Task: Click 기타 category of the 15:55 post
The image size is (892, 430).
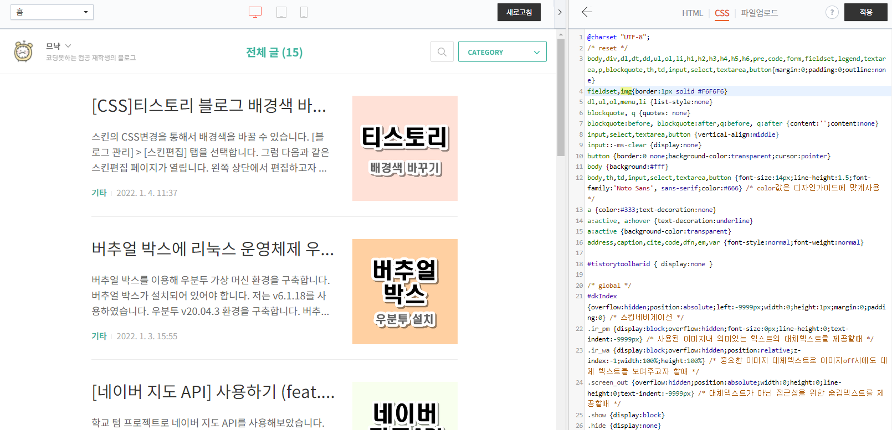Action: [99, 336]
